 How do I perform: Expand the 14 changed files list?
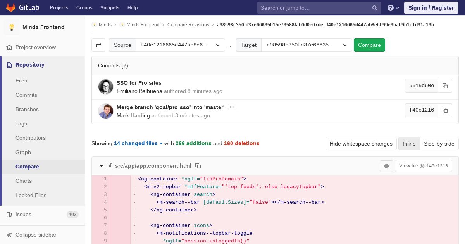[138, 143]
